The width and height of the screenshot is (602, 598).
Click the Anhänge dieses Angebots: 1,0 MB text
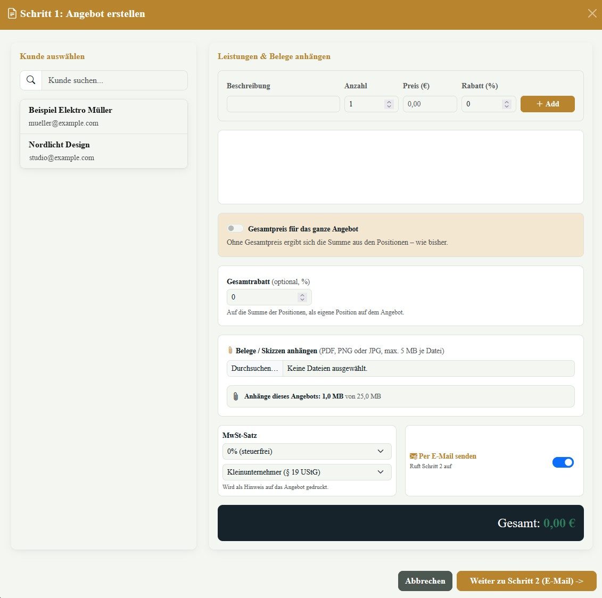tap(294, 396)
